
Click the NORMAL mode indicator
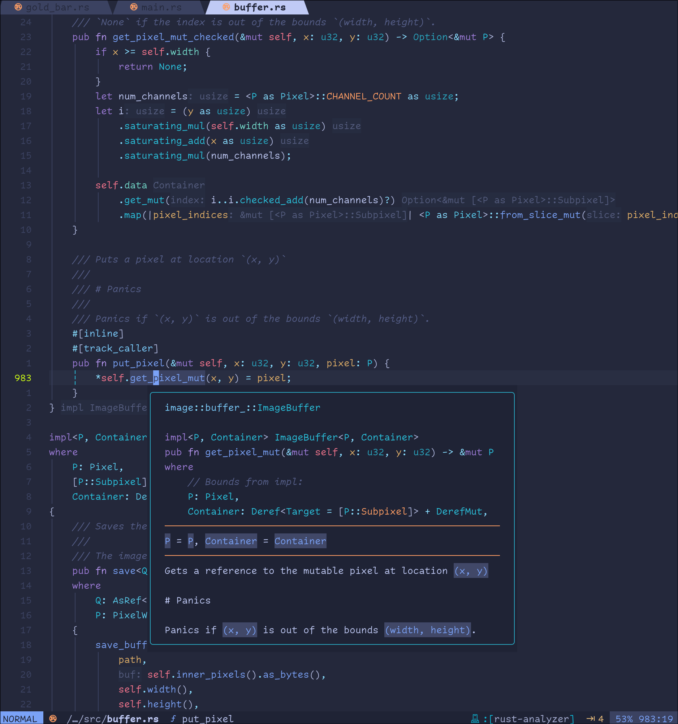click(21, 719)
